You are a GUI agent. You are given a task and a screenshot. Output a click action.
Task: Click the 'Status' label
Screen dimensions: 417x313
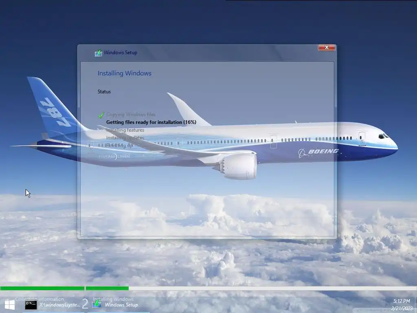pos(104,92)
